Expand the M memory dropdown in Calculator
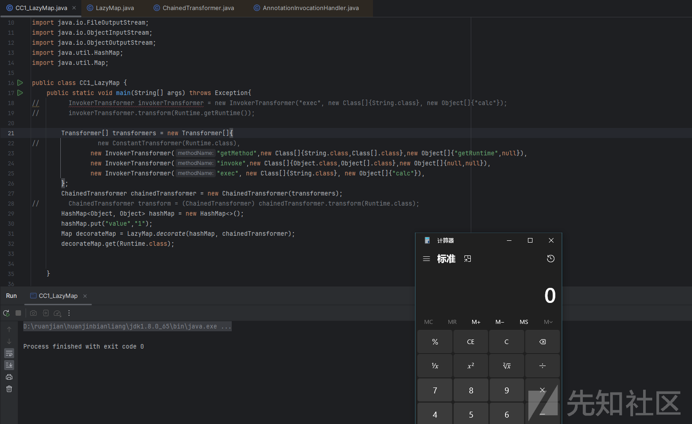 [x=548, y=322]
